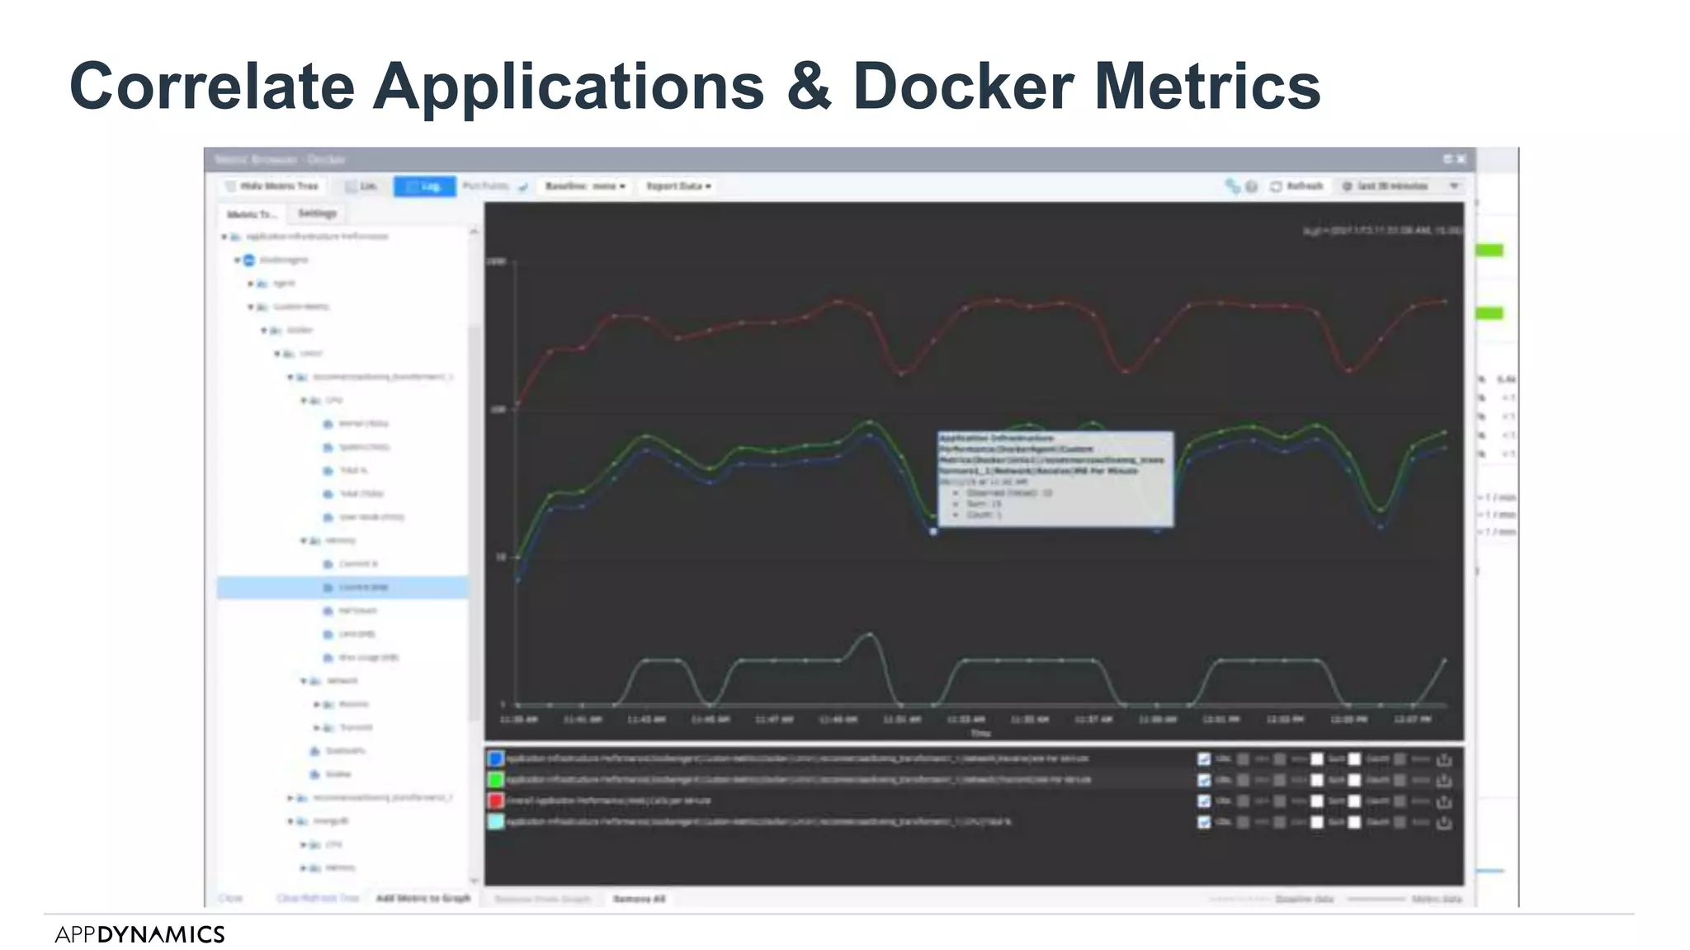
Task: Click export icon on CPU Total % row
Action: coord(1444,822)
